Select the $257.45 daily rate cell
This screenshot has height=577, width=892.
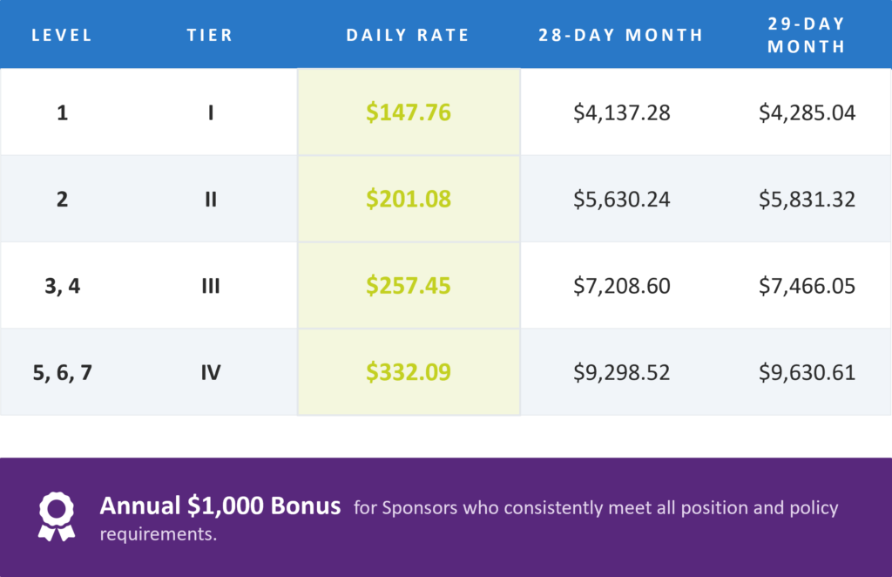(409, 286)
